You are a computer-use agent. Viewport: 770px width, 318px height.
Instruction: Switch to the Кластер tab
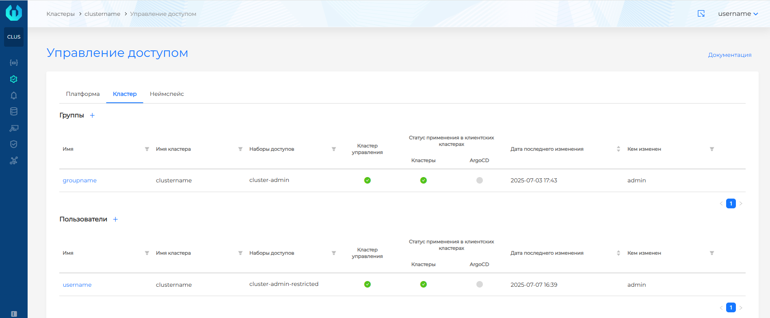point(125,94)
